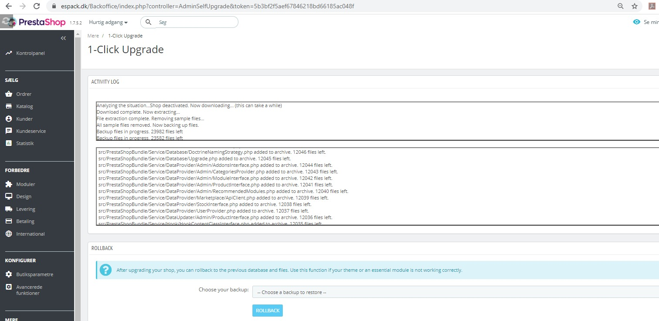Click the sidebar vertical scrollbar
The image size is (659, 321).
point(78,176)
